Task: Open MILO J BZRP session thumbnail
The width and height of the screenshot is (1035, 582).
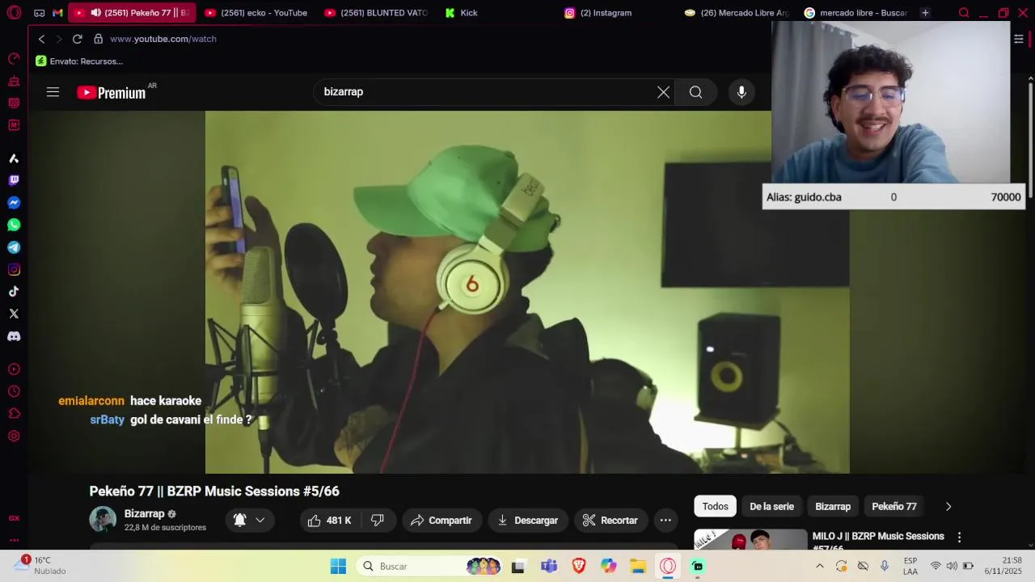Action: 750,539
